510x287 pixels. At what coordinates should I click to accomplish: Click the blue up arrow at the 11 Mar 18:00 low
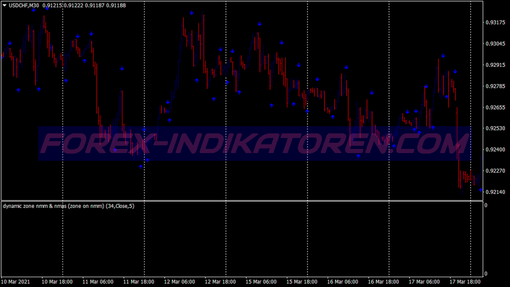point(141,167)
